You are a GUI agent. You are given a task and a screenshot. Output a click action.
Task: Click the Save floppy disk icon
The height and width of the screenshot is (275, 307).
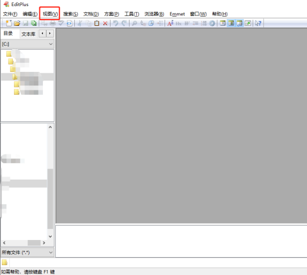[25, 23]
